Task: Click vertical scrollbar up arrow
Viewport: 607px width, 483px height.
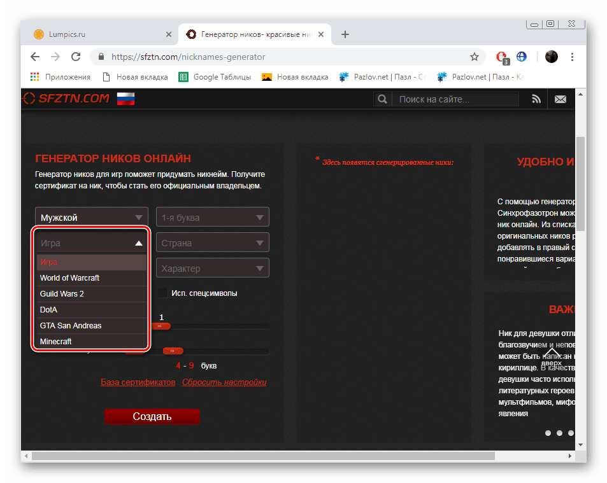Action: [x=580, y=94]
